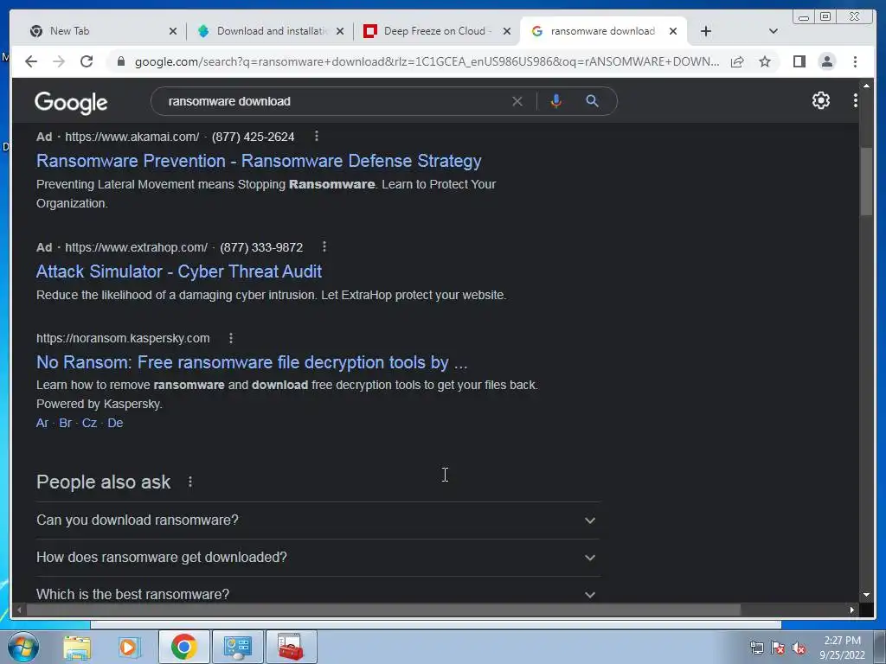886x664 pixels.
Task: Go to the Google logo homepage
Action: tap(71, 103)
